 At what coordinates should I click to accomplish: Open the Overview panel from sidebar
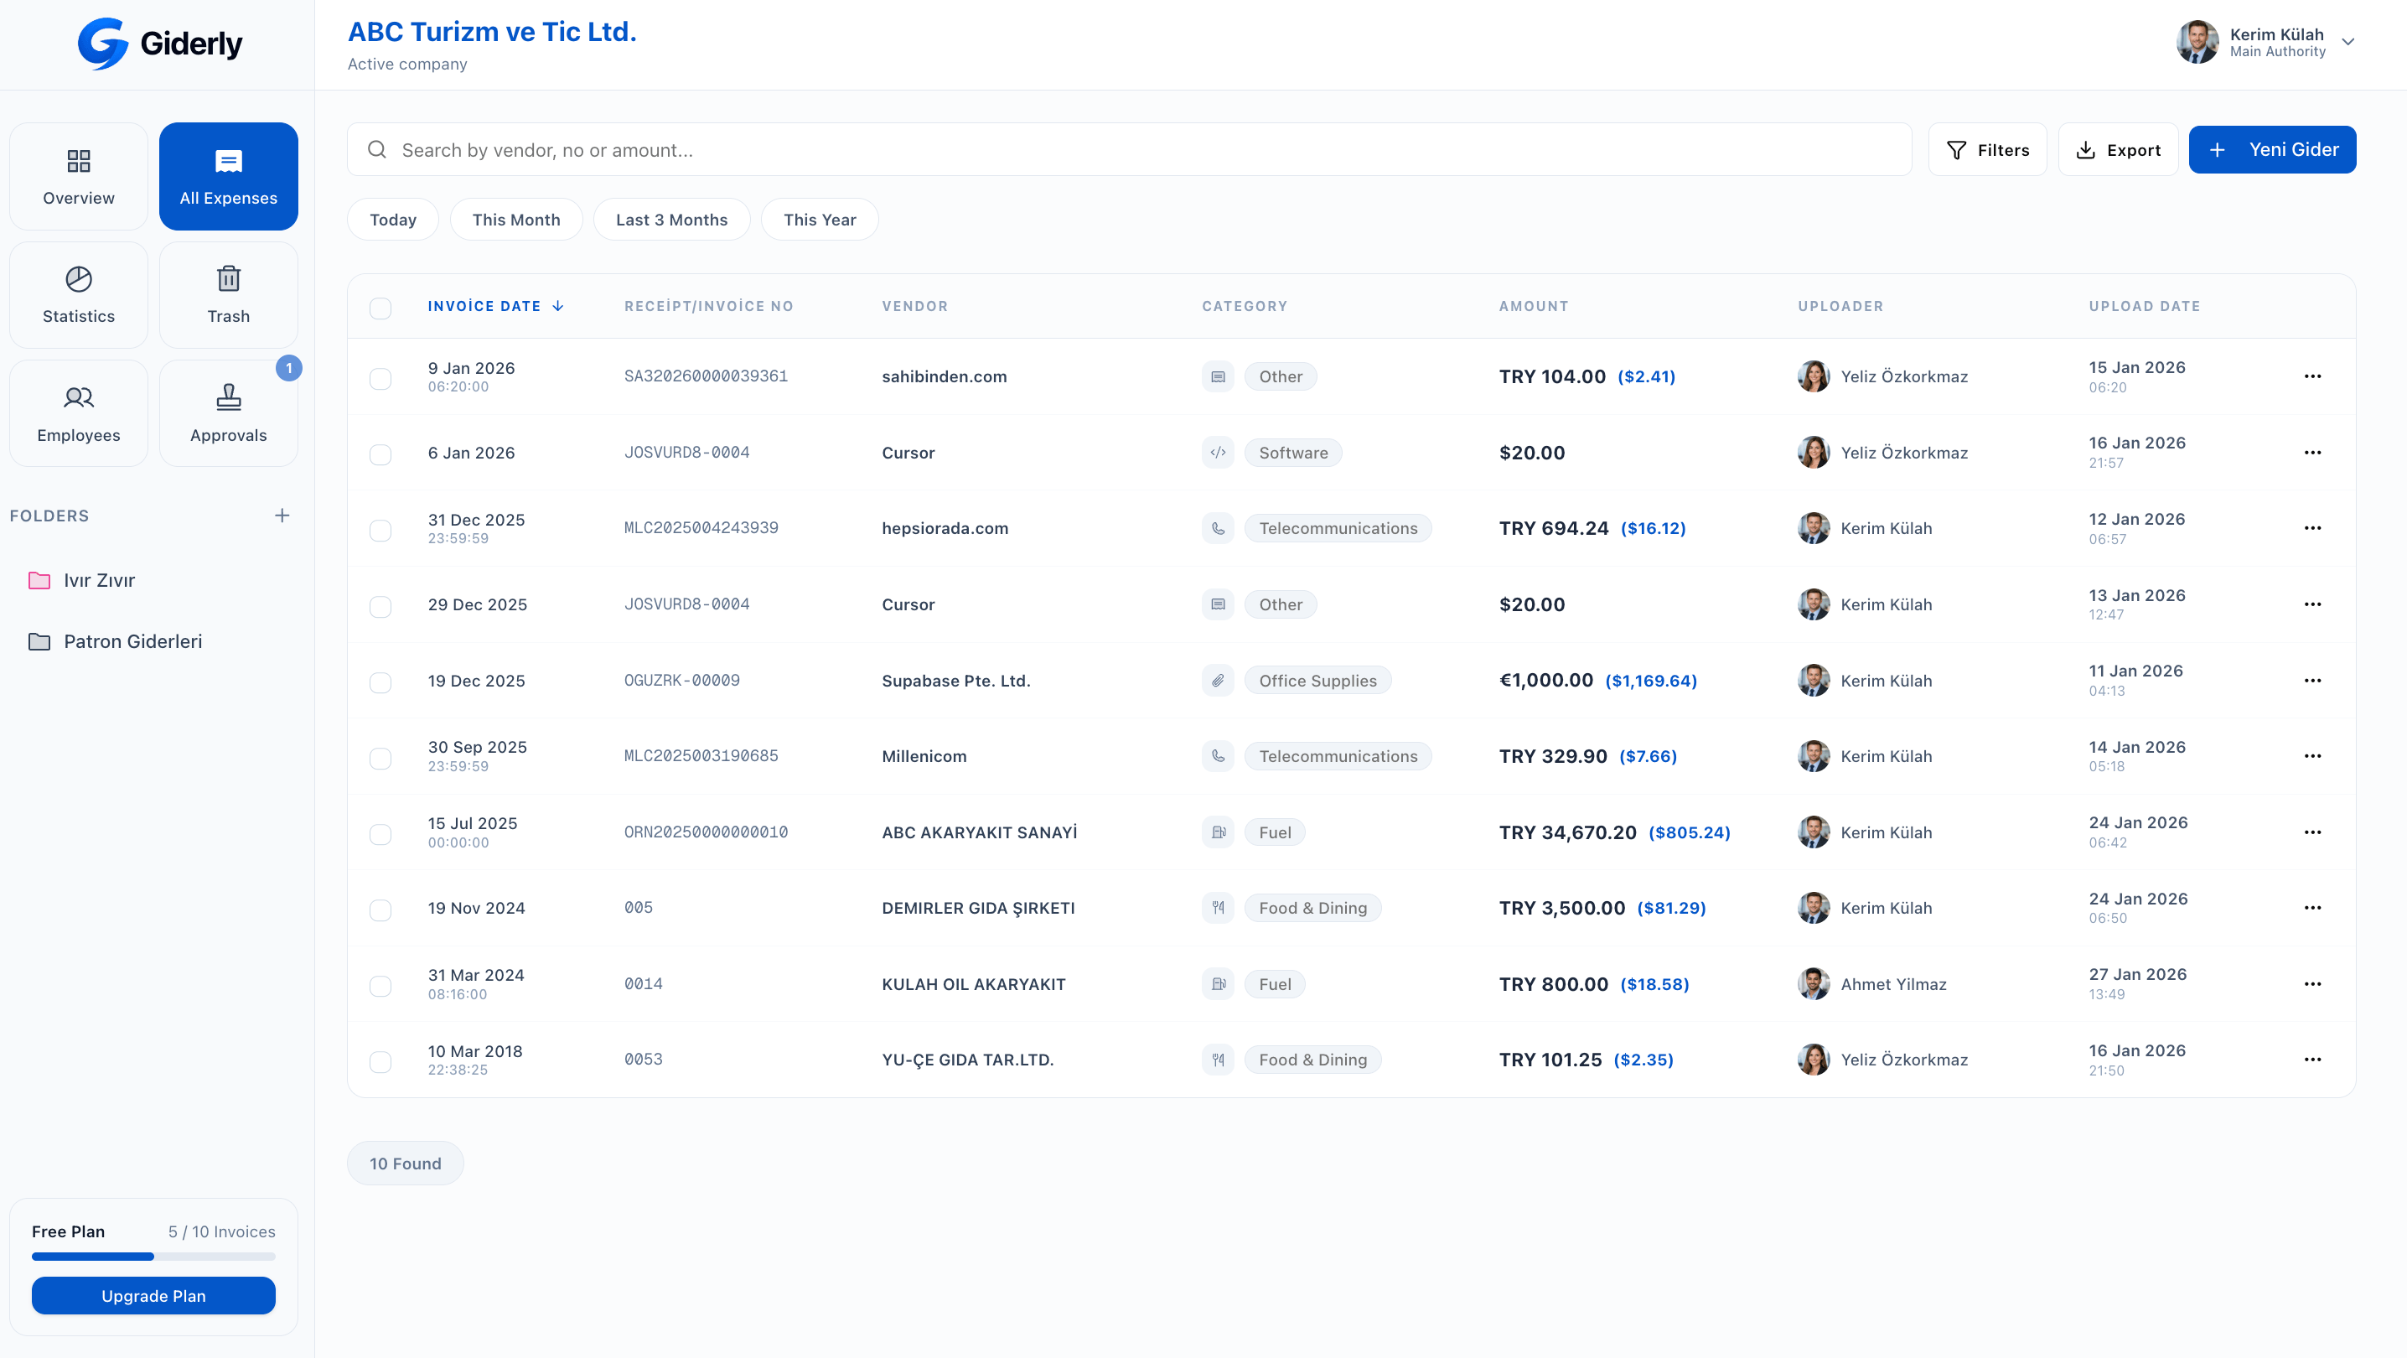tap(79, 176)
